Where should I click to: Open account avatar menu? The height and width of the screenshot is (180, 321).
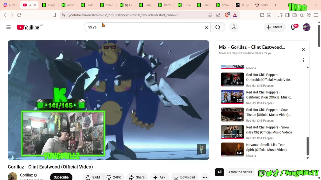(306, 27)
